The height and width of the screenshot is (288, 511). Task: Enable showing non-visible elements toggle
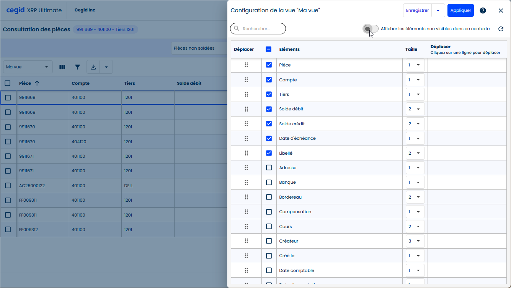pos(371,29)
